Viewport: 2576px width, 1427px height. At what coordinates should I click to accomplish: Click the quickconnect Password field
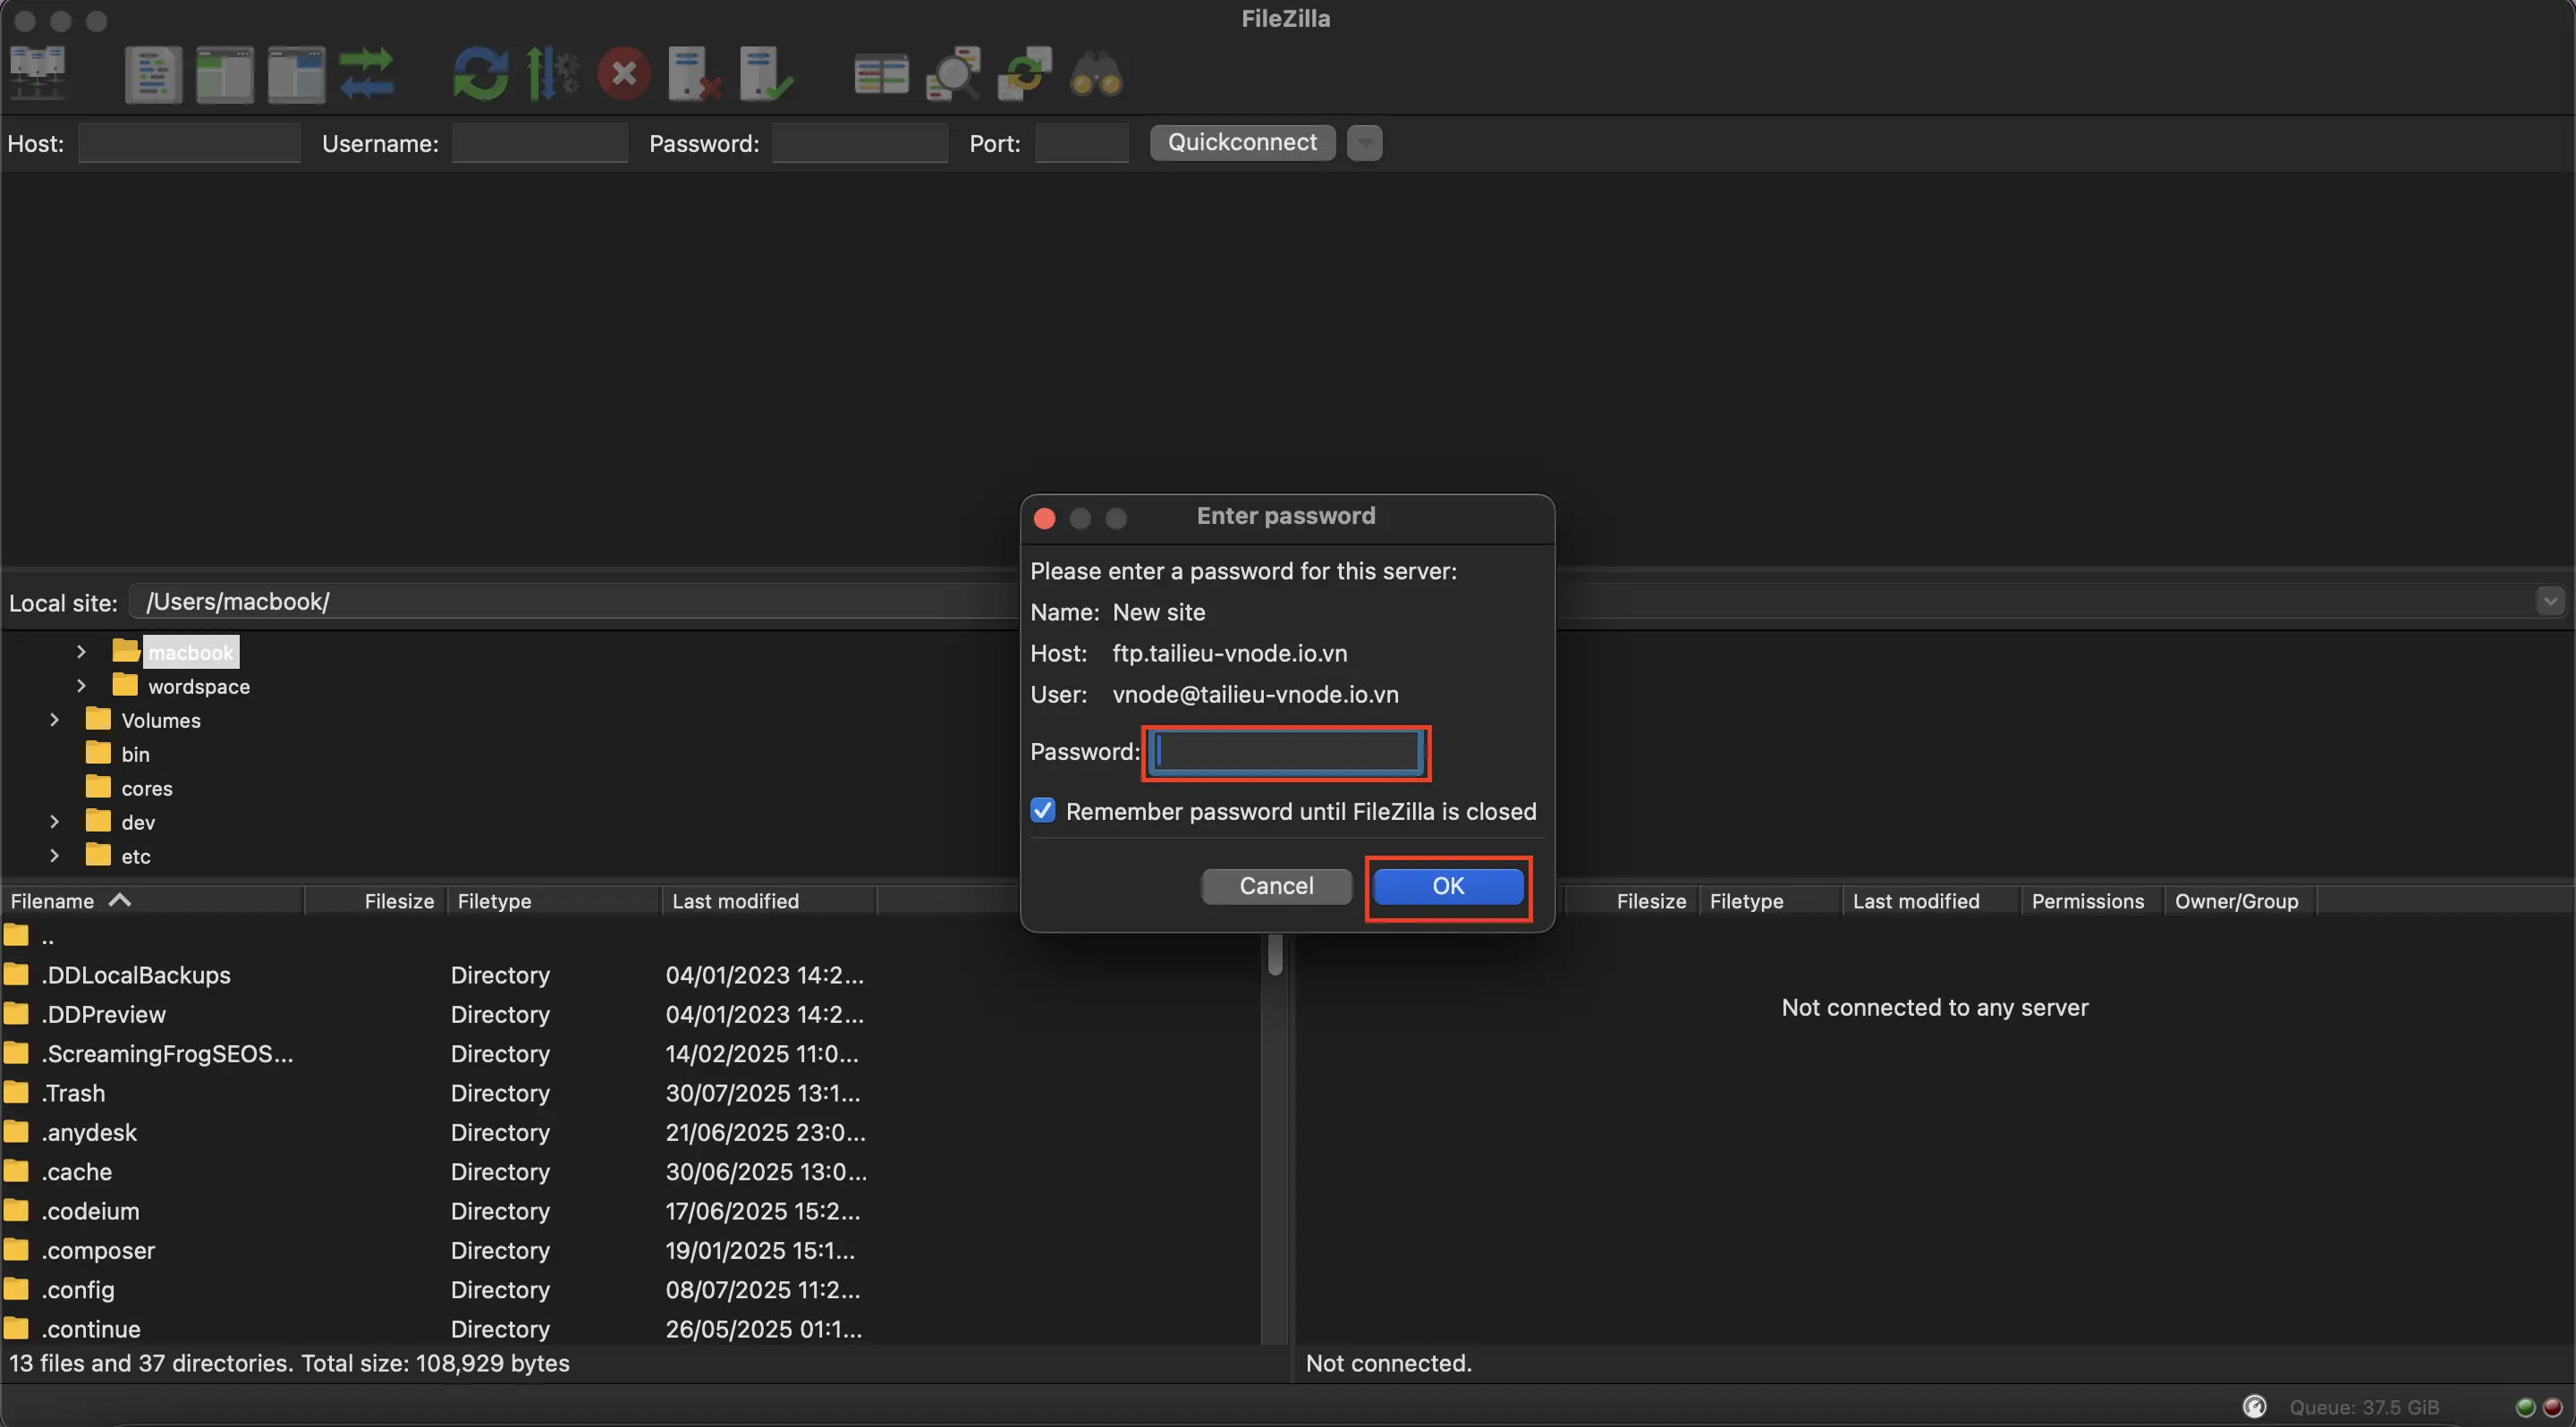[860, 143]
